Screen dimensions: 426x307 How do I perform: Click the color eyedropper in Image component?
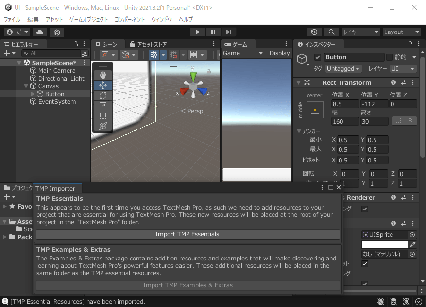(413, 244)
